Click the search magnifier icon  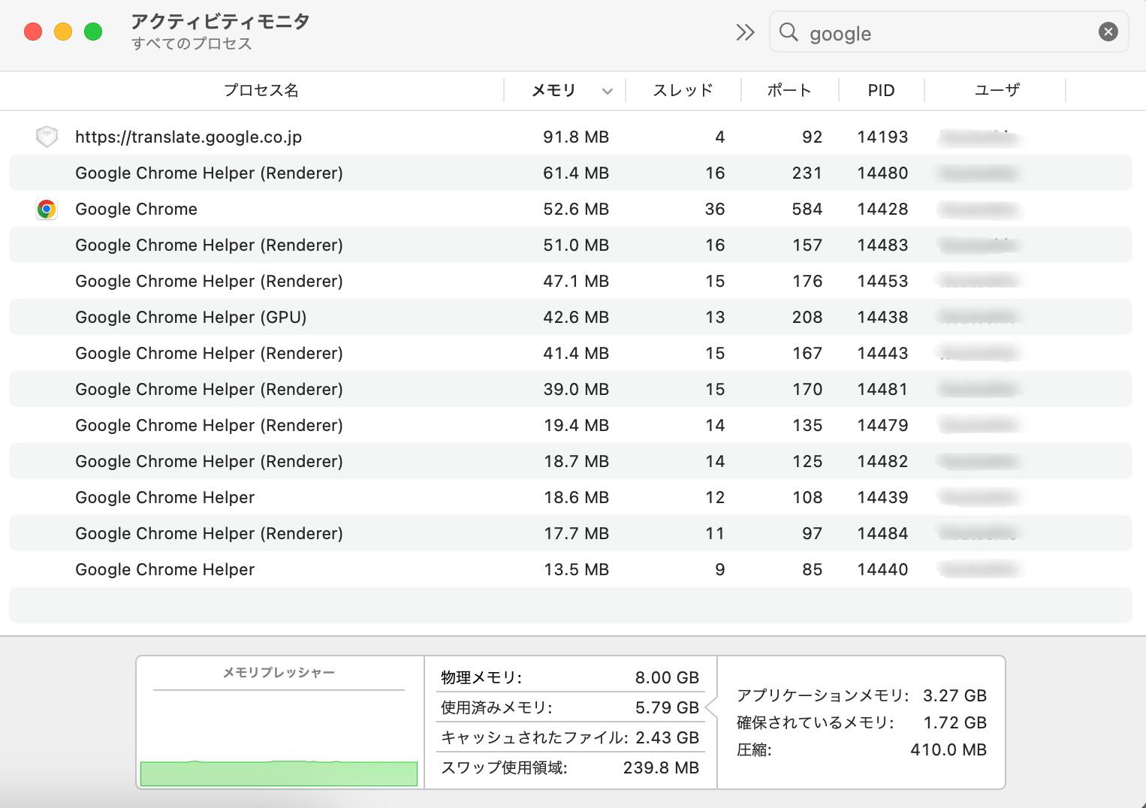(x=789, y=32)
